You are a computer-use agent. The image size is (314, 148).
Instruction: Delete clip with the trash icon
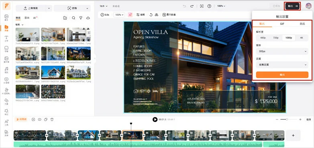(x=52, y=119)
